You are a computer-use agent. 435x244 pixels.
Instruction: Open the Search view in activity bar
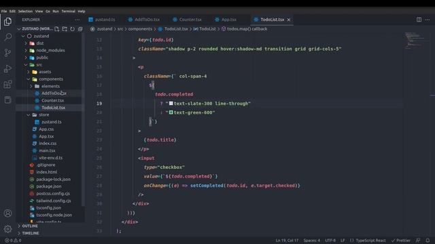coord(7,37)
